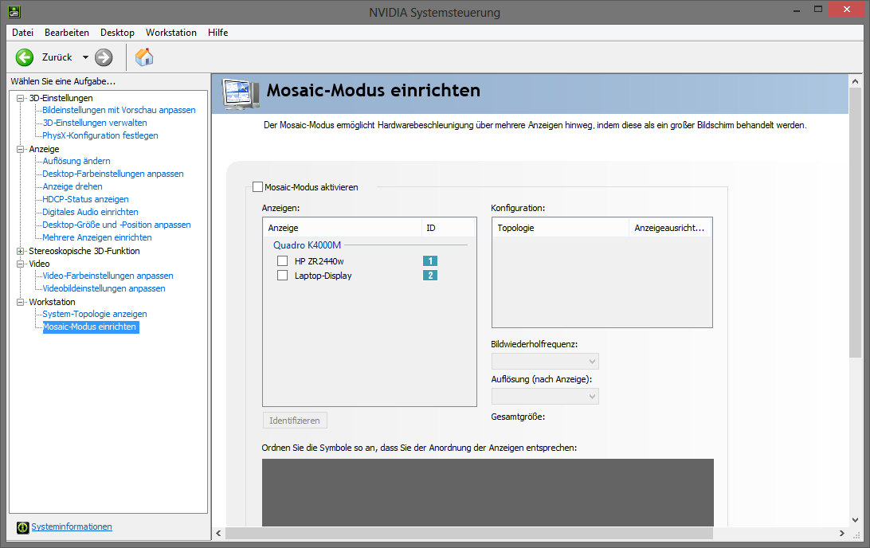Collapse the 3D-Einstellungen tree node
This screenshot has width=870, height=548.
pyautogui.click(x=21, y=98)
